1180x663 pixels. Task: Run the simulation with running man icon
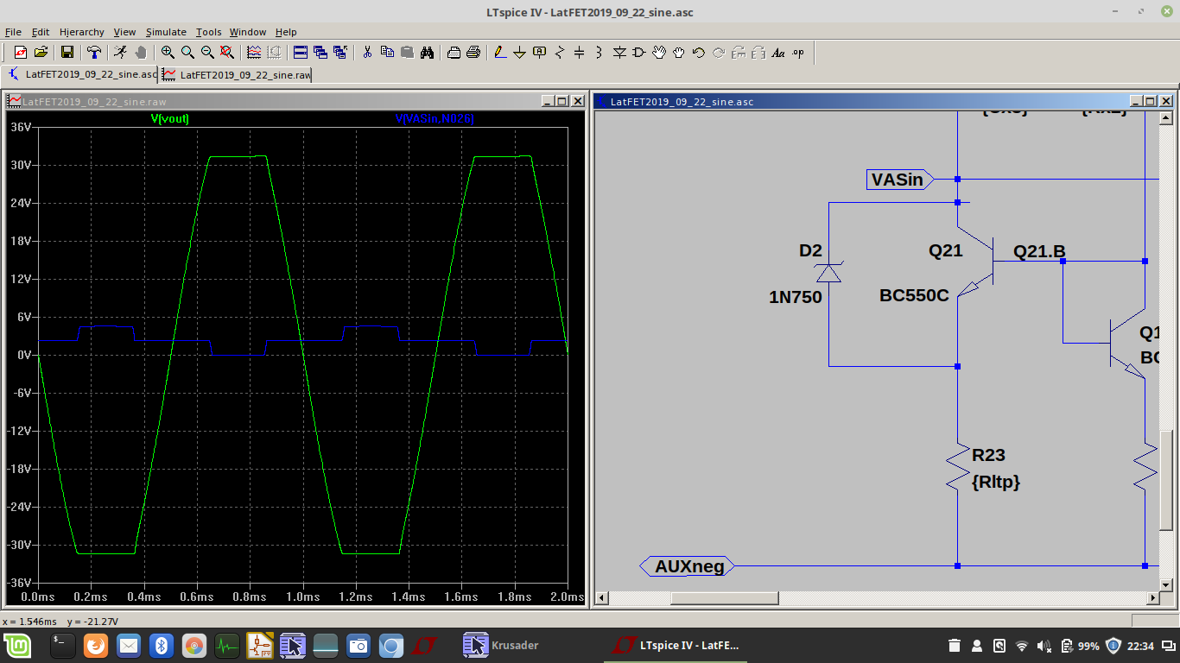tap(120, 53)
